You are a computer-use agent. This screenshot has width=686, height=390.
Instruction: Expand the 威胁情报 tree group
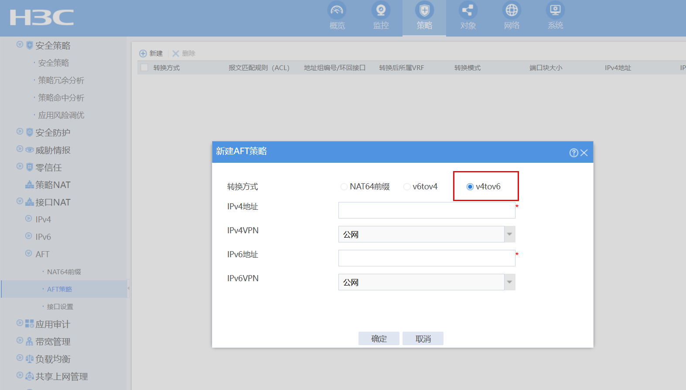tap(20, 149)
